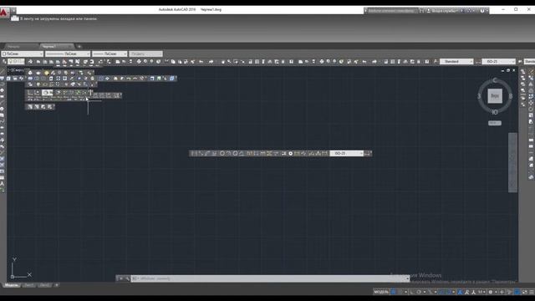This screenshot has width=535, height=301.
Task: Toggle Clean Screen in status bar
Action: (x=524, y=292)
